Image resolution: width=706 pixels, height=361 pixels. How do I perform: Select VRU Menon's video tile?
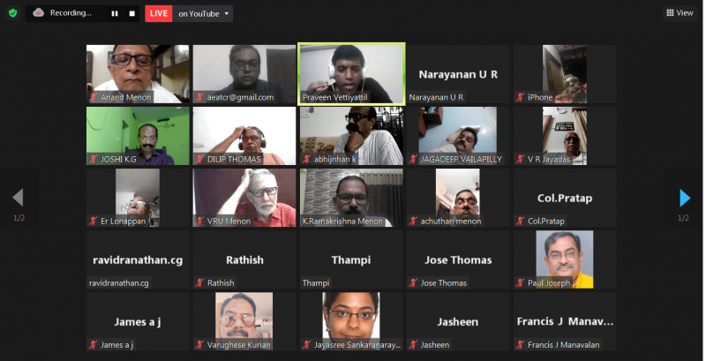pos(244,198)
